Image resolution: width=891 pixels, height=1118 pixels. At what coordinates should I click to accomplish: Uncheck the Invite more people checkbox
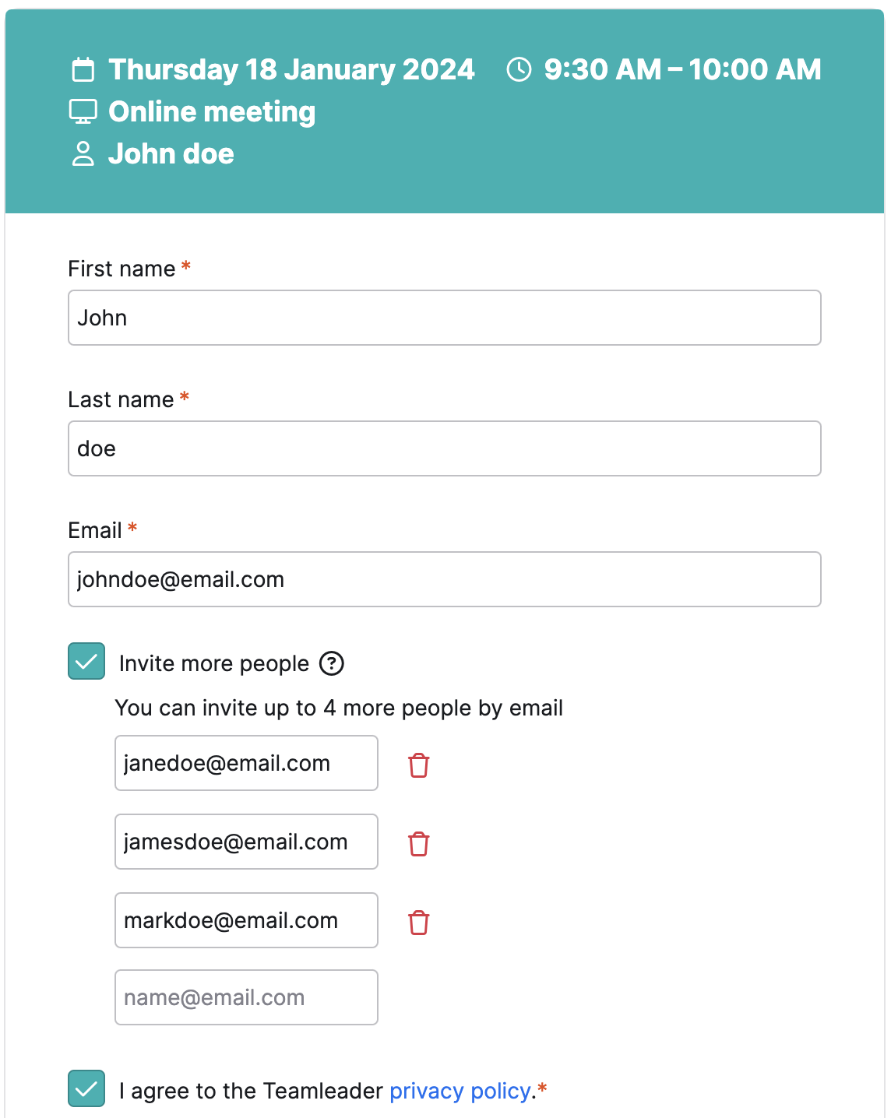[86, 661]
